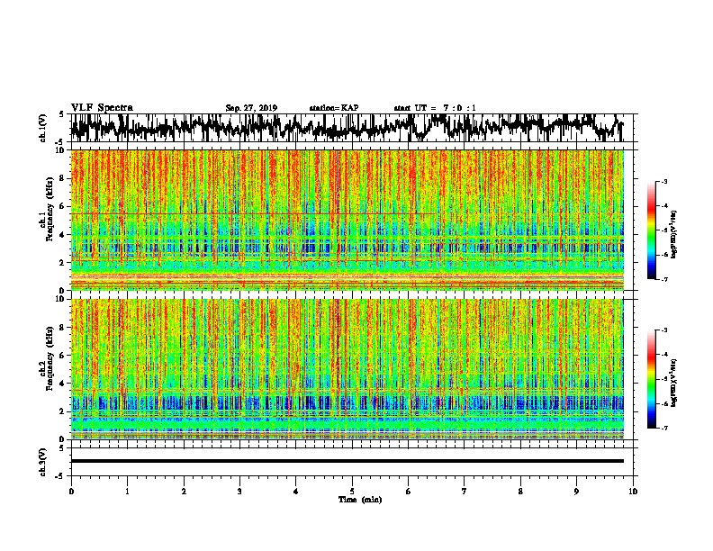Click the ch.2 frequency axis tick "6"
The image size is (713, 551).
point(64,355)
